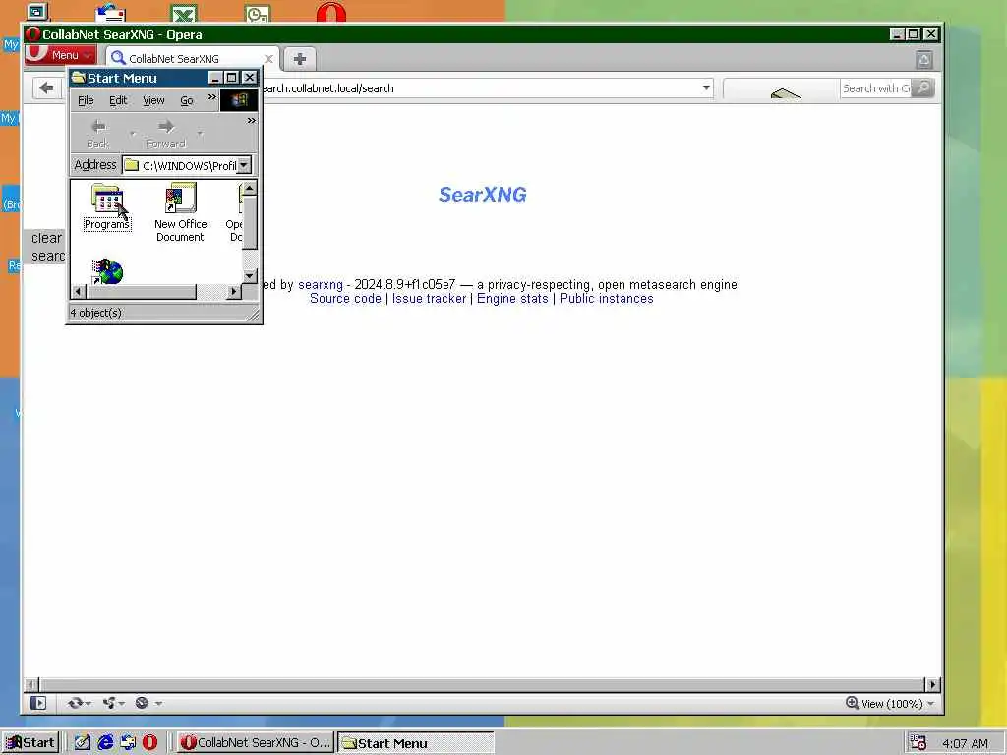
Task: Click the Search with Google field
Action: 875,88
